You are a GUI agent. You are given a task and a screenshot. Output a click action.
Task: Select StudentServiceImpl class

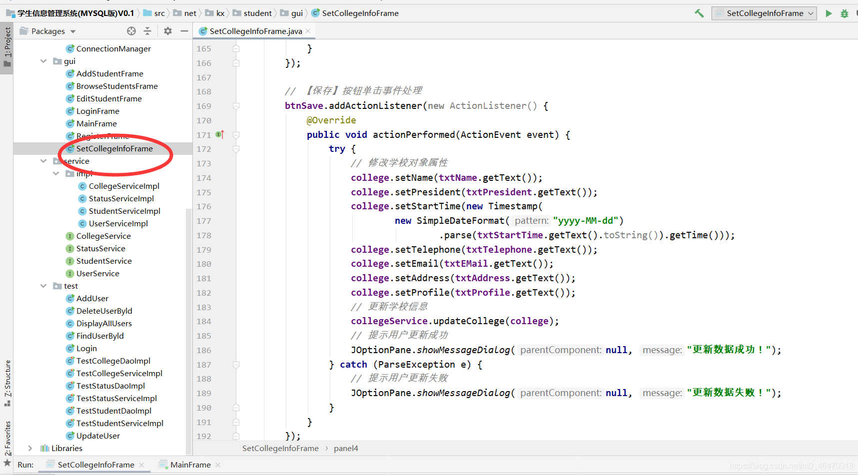pyautogui.click(x=124, y=211)
